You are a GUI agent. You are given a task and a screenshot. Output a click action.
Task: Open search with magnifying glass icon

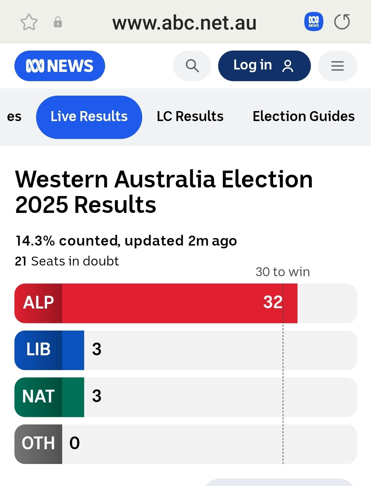tap(192, 66)
